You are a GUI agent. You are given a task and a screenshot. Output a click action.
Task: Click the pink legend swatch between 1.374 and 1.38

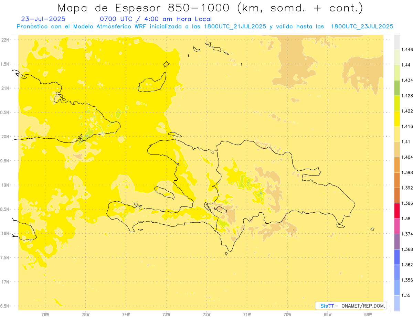(x=397, y=226)
